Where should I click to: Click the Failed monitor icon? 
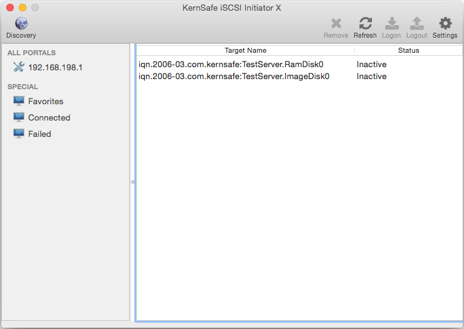point(19,134)
